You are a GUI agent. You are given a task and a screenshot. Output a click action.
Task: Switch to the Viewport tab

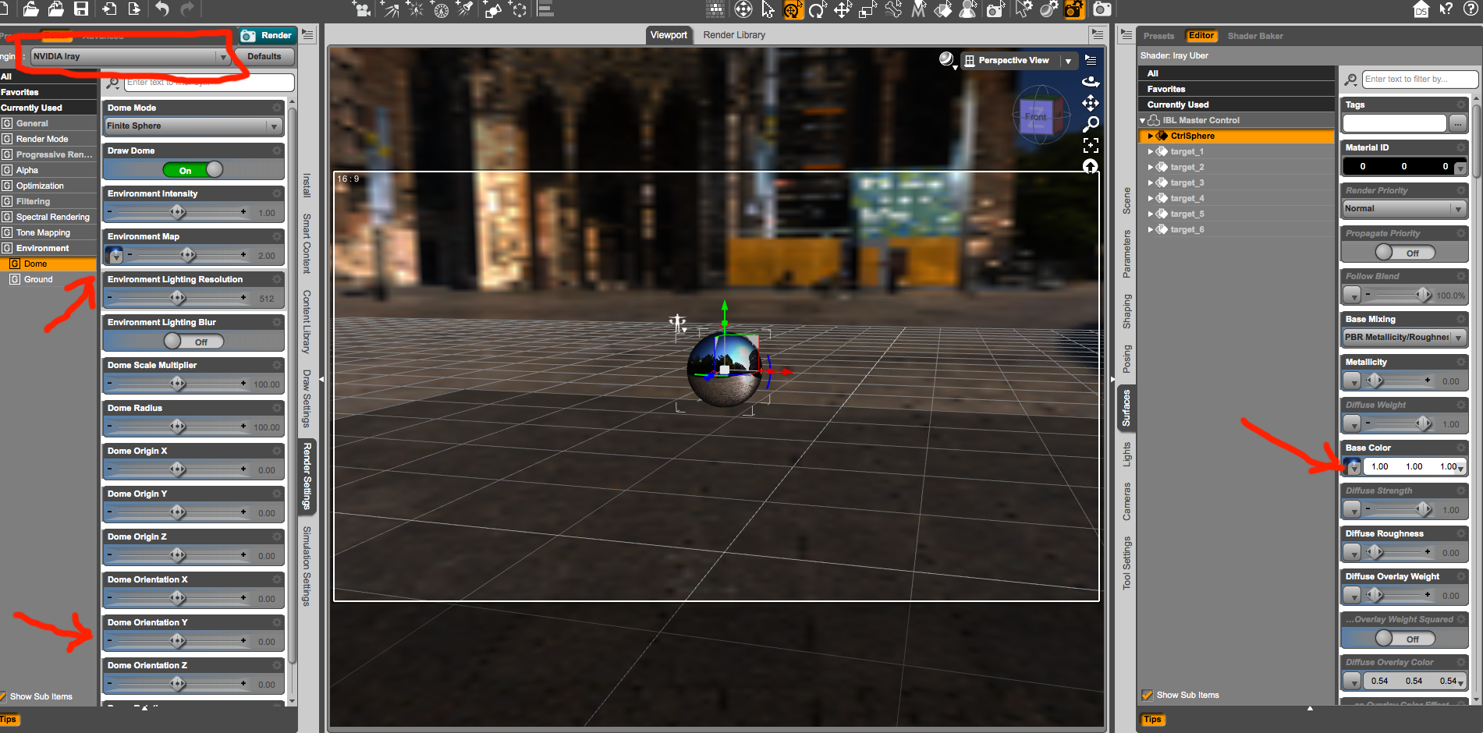click(x=669, y=35)
